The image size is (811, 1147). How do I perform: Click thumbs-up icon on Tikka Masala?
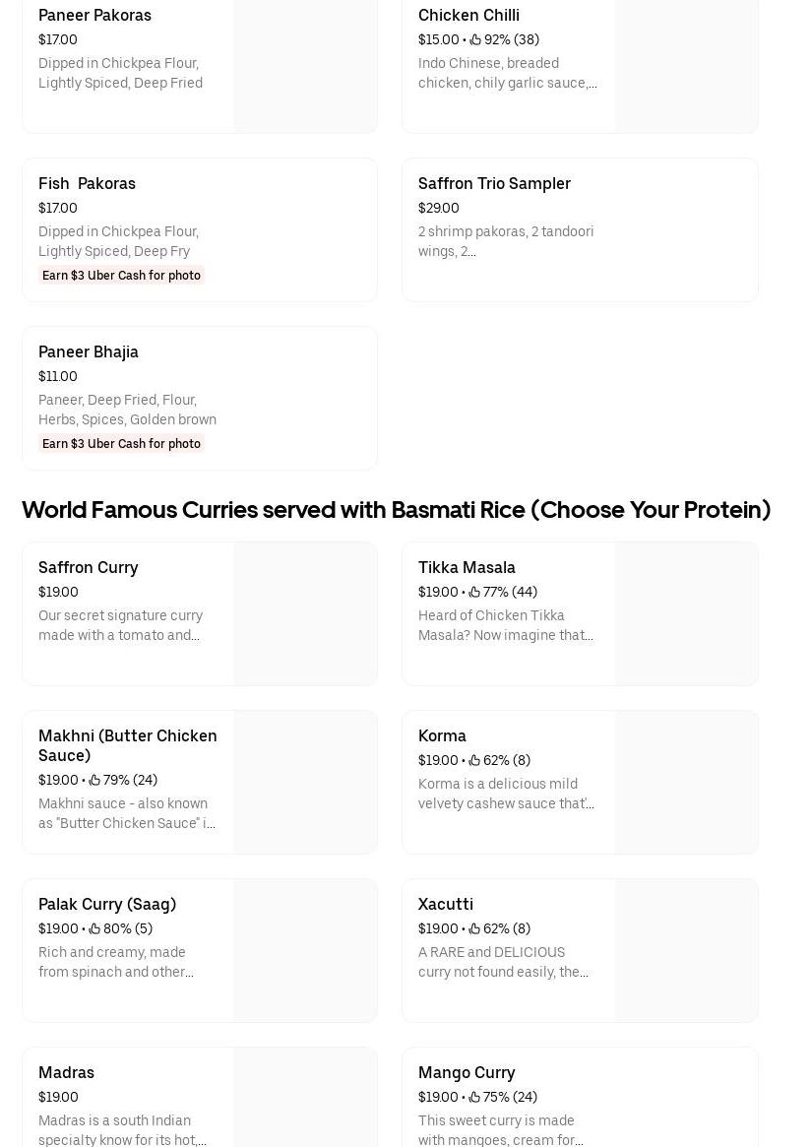click(x=473, y=592)
